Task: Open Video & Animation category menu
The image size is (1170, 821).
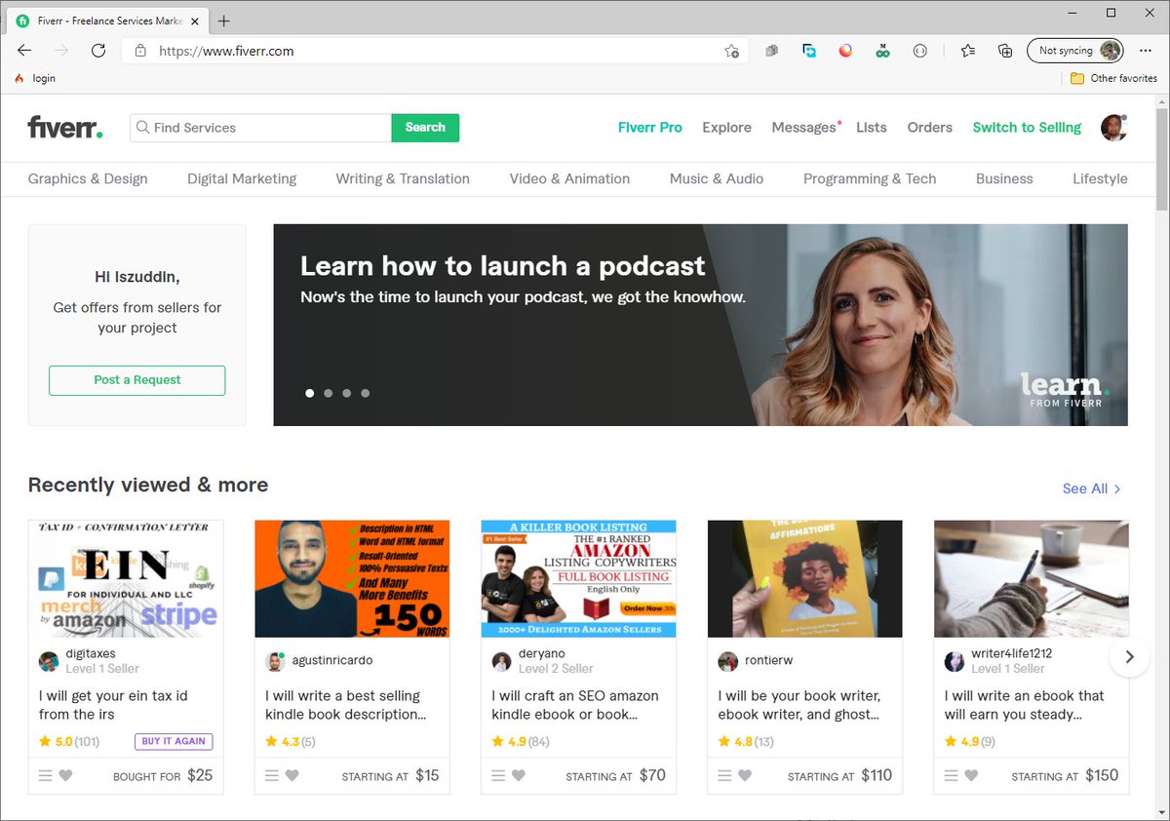Action: pos(569,178)
